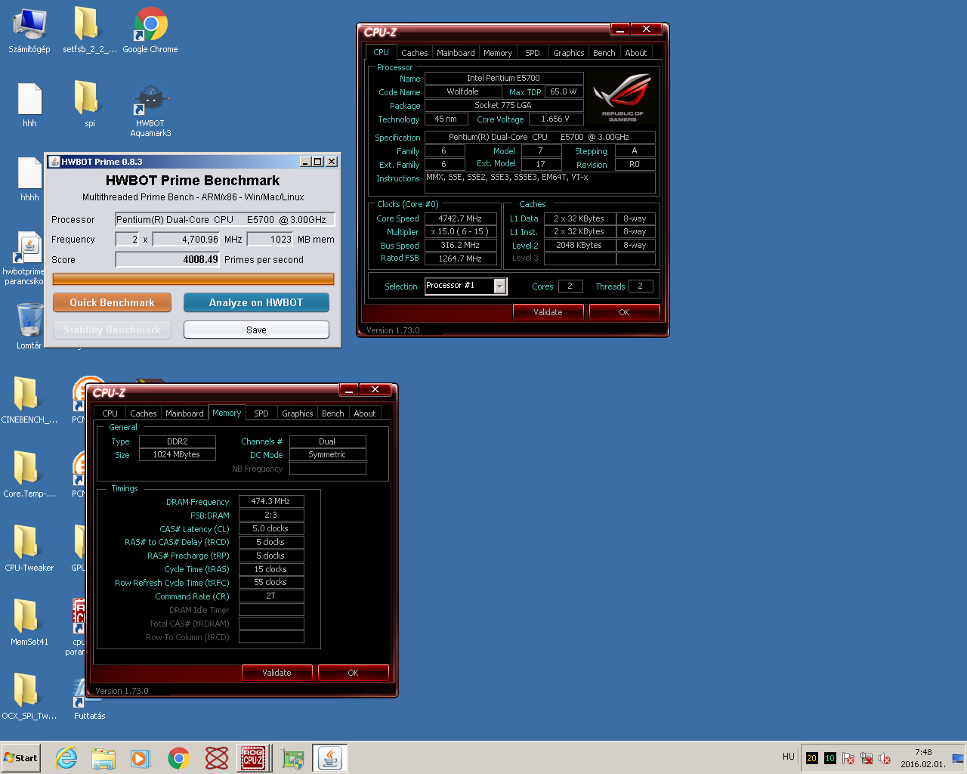Click the '20' temperature tray icon

point(812,758)
